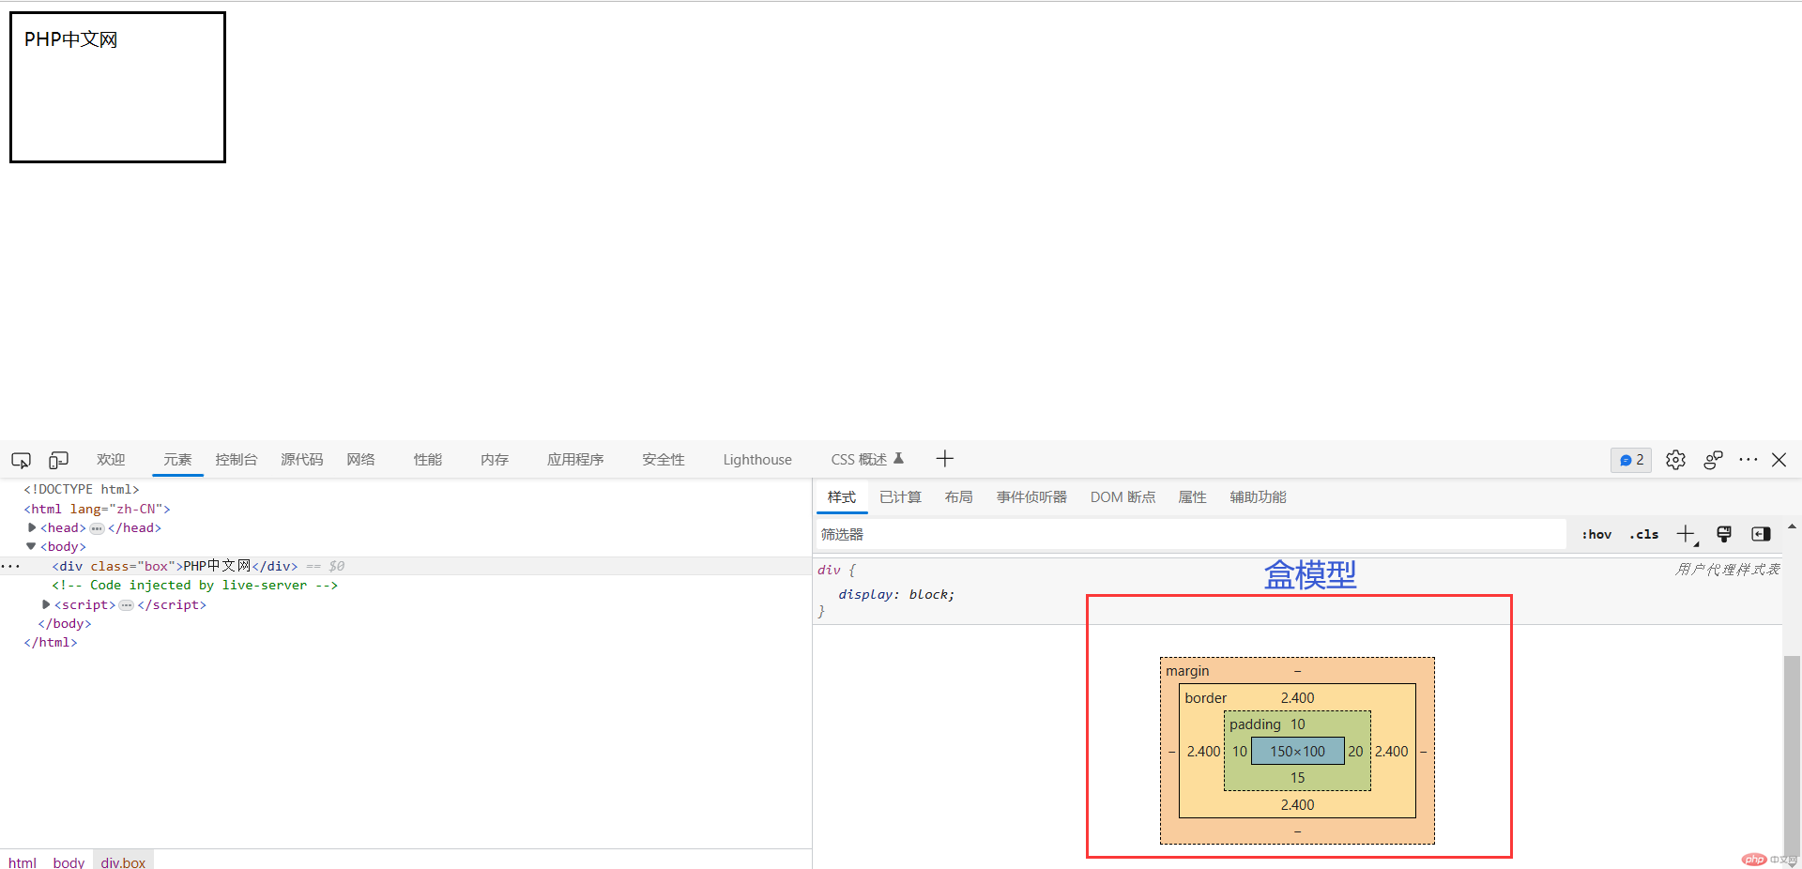Expand the head element node
Viewport: 1802px width, 869px height.
[32, 527]
